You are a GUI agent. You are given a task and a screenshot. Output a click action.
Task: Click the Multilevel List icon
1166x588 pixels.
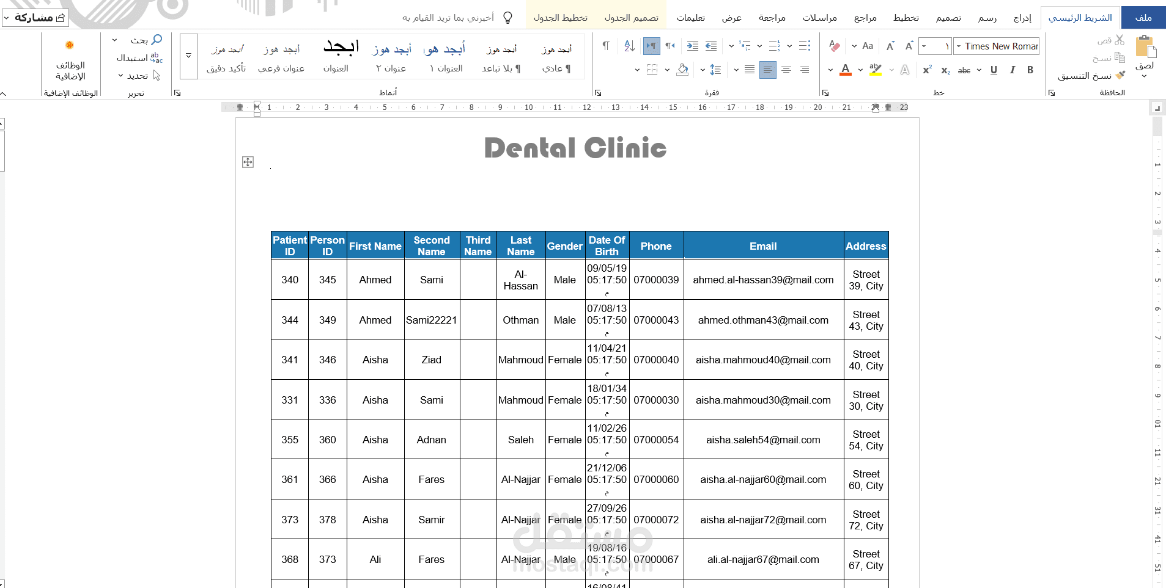(x=744, y=46)
